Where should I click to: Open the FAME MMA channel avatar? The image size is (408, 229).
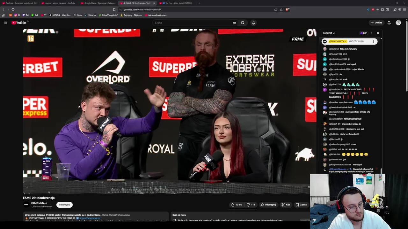(26, 205)
